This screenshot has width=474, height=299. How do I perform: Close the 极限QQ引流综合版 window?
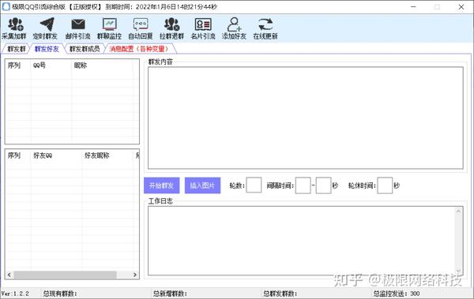pos(461,6)
